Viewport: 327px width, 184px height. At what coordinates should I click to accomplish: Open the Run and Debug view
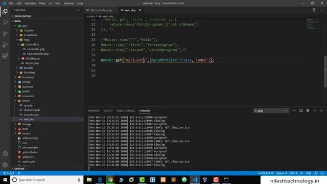click(5, 45)
